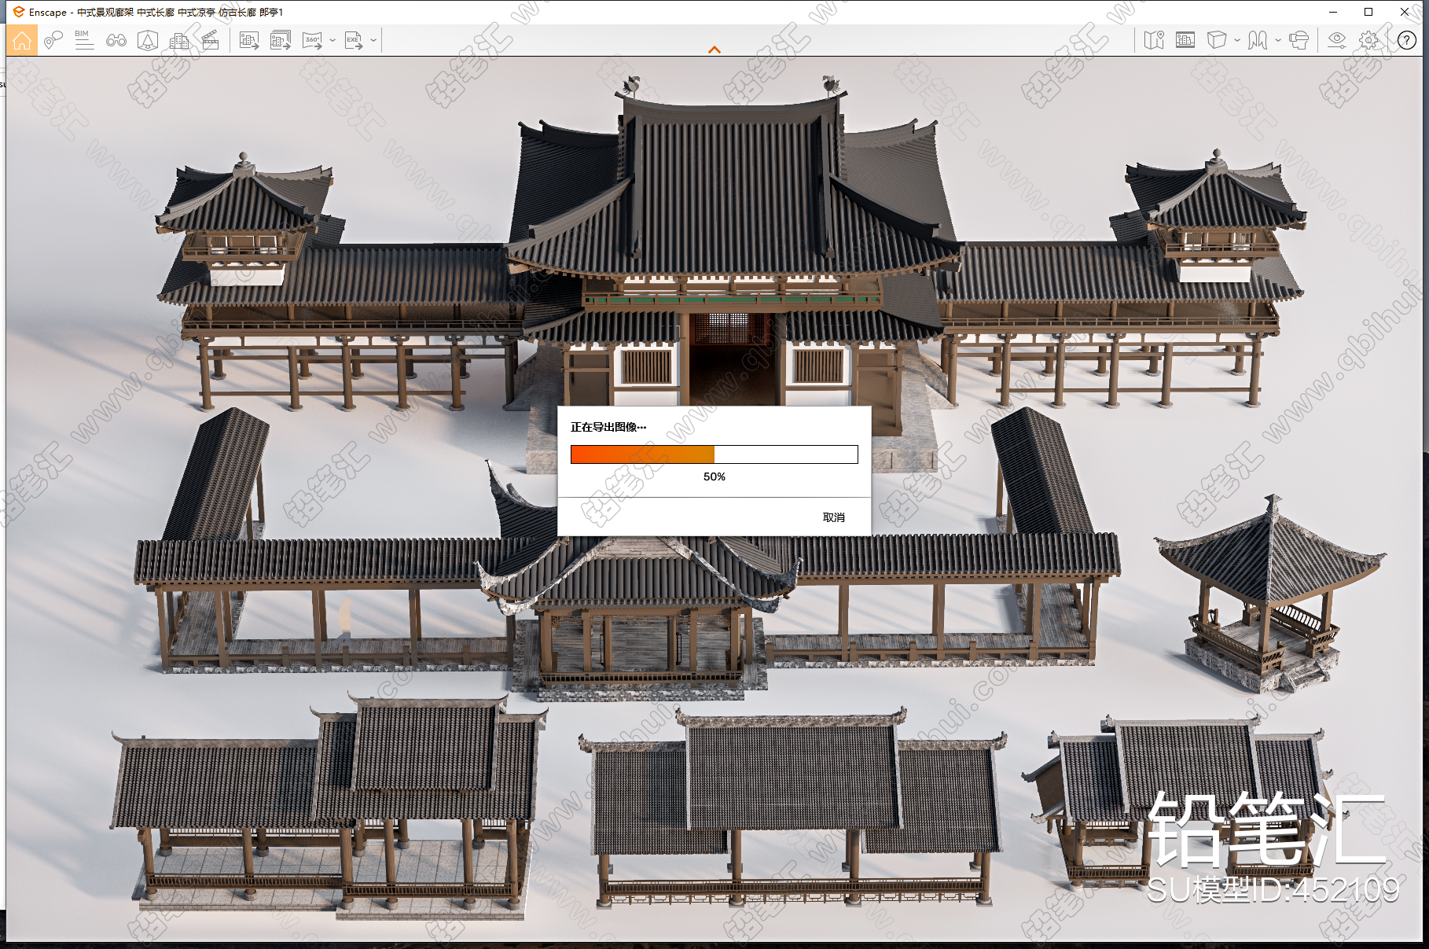
Task: Open the asset library tree icon
Action: [x=148, y=40]
